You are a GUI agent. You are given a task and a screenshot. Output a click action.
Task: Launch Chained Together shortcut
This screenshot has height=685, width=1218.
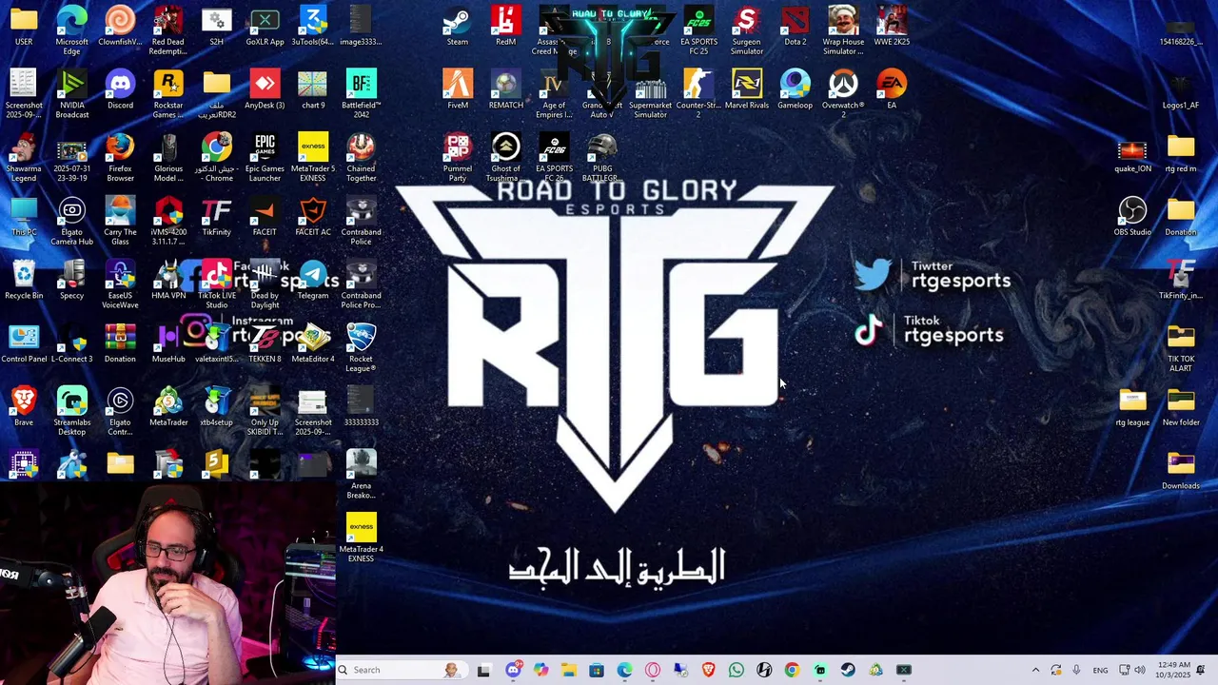pyautogui.click(x=361, y=158)
